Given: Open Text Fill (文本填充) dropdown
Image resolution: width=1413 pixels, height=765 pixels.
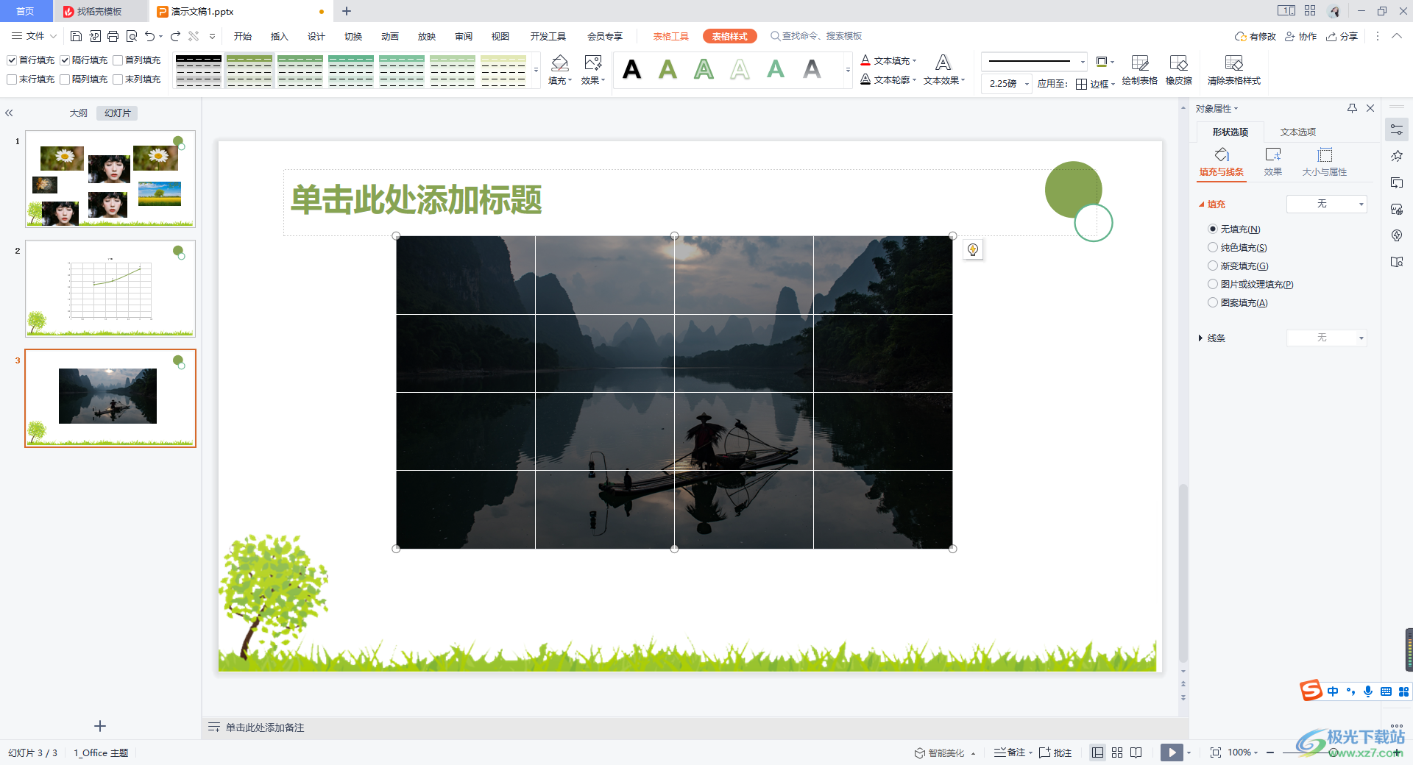Looking at the screenshot, I should pyautogui.click(x=888, y=60).
